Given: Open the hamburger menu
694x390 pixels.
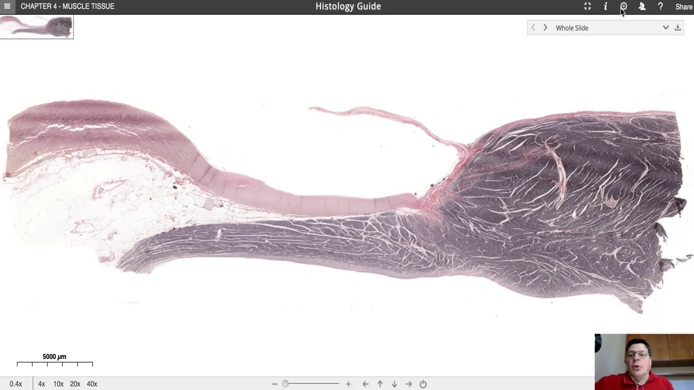Looking at the screenshot, I should coord(7,6).
